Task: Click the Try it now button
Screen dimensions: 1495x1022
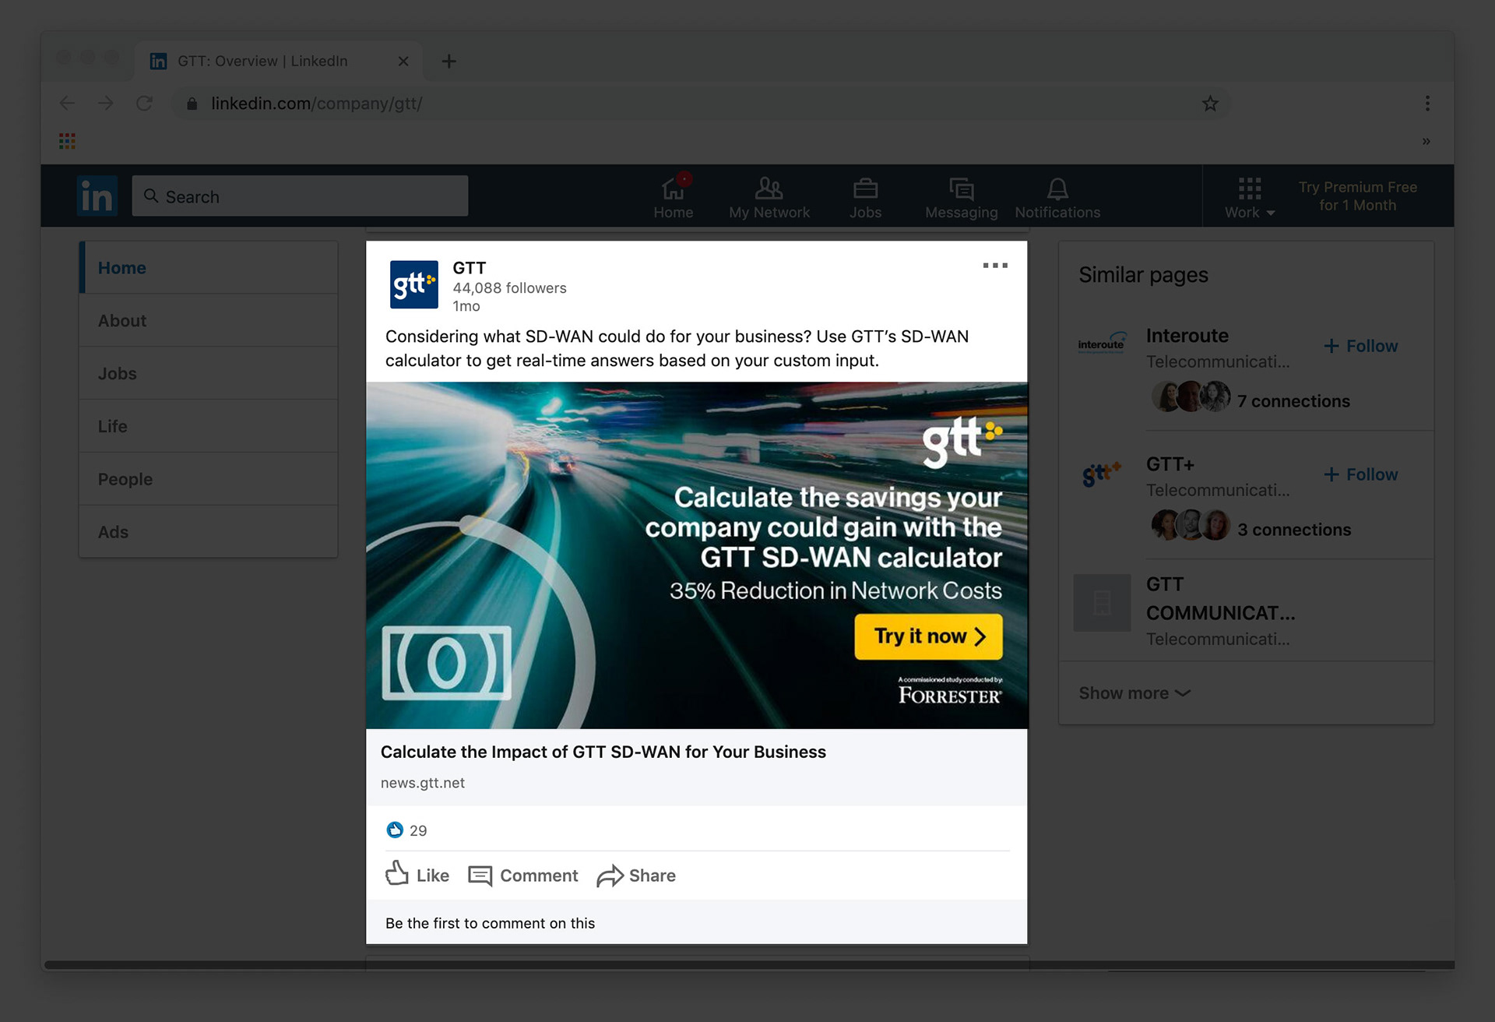Action: click(x=928, y=636)
